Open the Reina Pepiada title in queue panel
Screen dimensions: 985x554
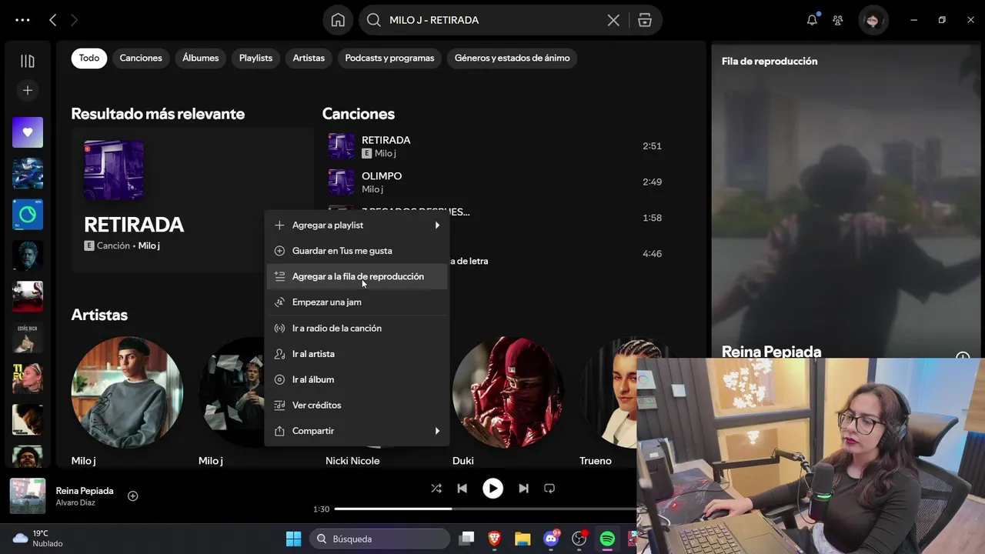771,352
